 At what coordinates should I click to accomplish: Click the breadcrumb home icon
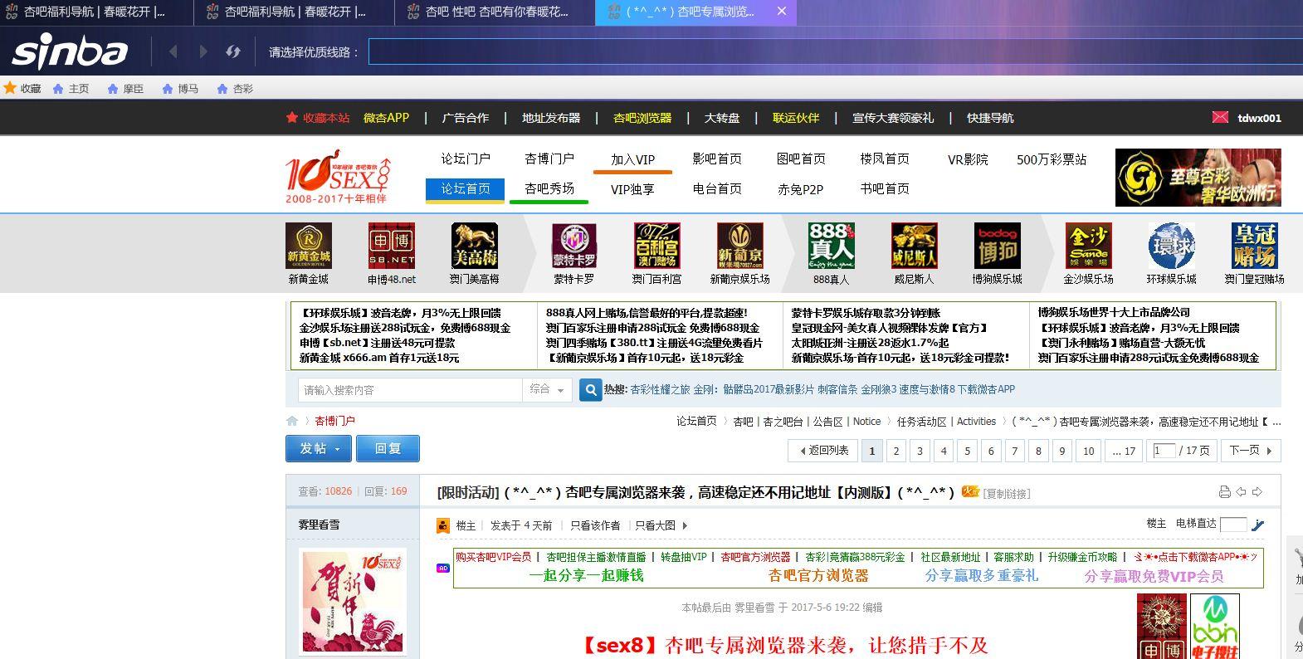click(x=292, y=421)
